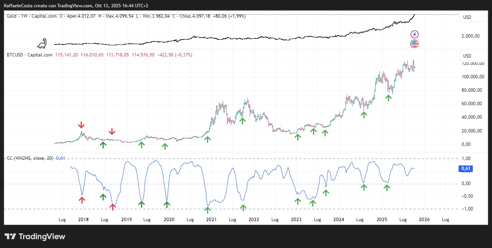Viewport: 492px width, 248px height.
Task: Click the purple lightning bolt event icon
Action: point(414,35)
